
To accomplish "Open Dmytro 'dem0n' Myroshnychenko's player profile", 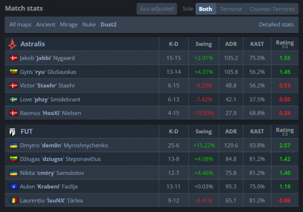I will pyautogui.click(x=64, y=145).
